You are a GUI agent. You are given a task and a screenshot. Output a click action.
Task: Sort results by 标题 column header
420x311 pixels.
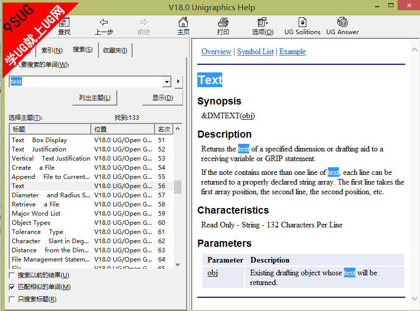[50, 129]
